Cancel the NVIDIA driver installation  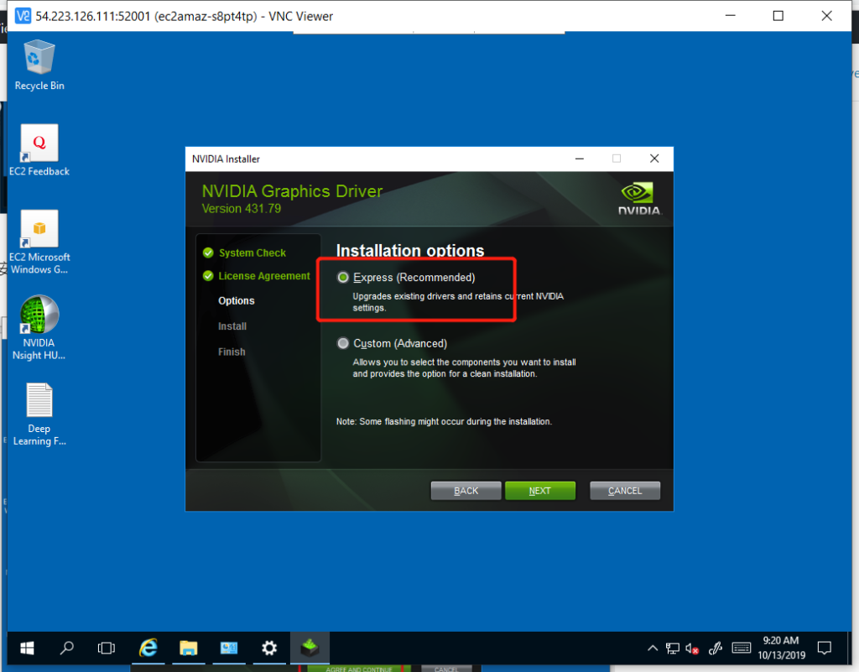click(x=624, y=491)
